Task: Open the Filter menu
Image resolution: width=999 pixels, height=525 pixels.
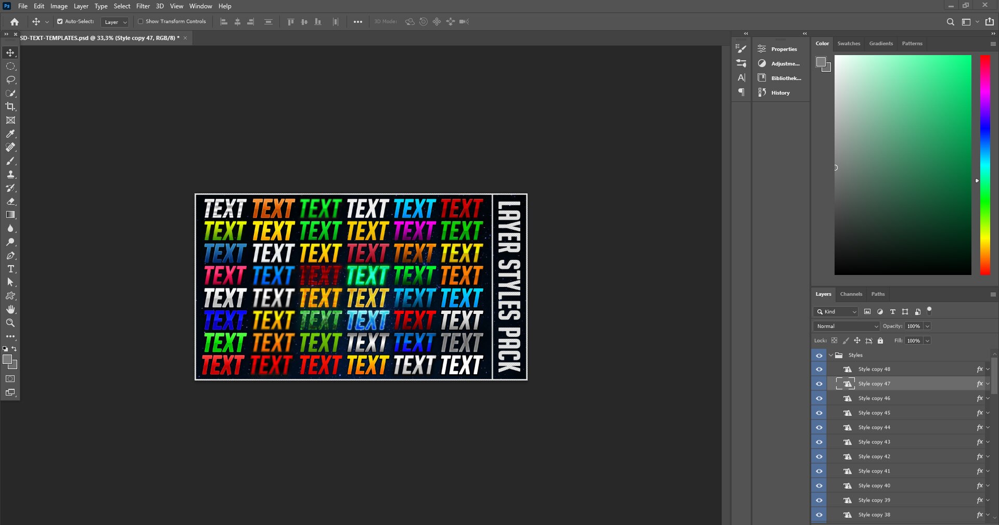Action: (x=143, y=6)
